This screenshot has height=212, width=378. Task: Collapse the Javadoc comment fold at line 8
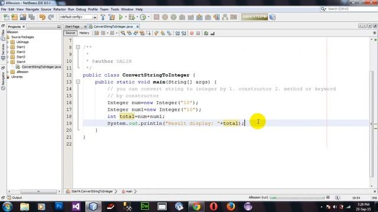(x=78, y=47)
